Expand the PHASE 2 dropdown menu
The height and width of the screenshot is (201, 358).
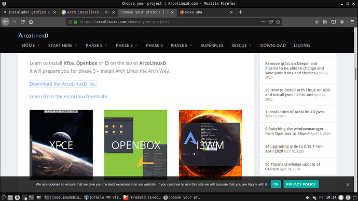[x=97, y=46]
